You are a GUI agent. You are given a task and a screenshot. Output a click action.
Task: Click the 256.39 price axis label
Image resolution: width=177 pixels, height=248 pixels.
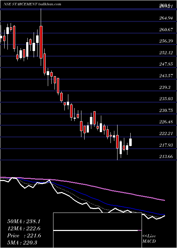pos(166,41)
